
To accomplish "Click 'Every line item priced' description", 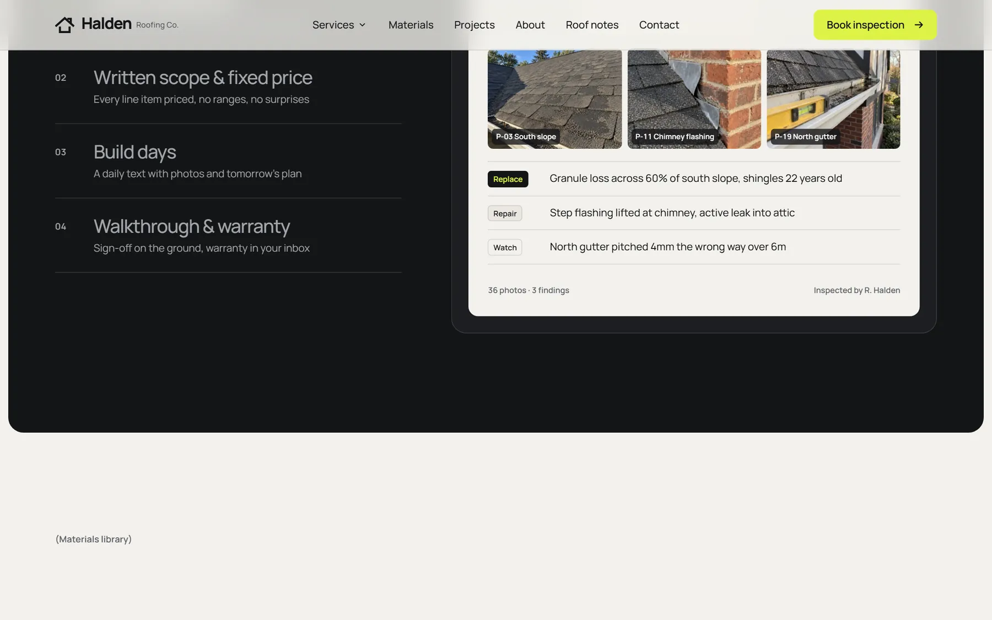I will pos(201,99).
